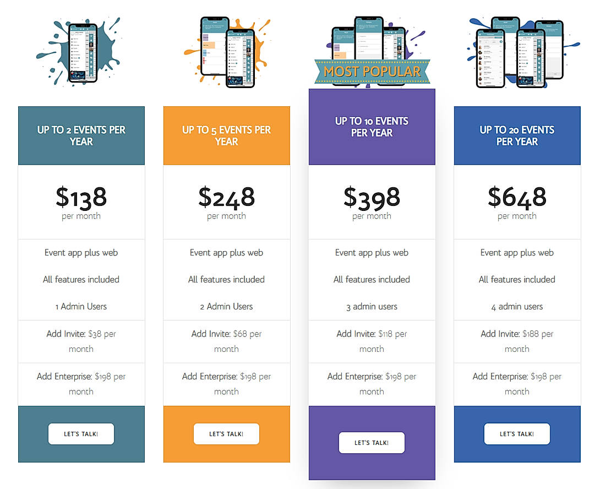Click the $648 per month price
Screen dimensions: 589x489
(x=517, y=199)
